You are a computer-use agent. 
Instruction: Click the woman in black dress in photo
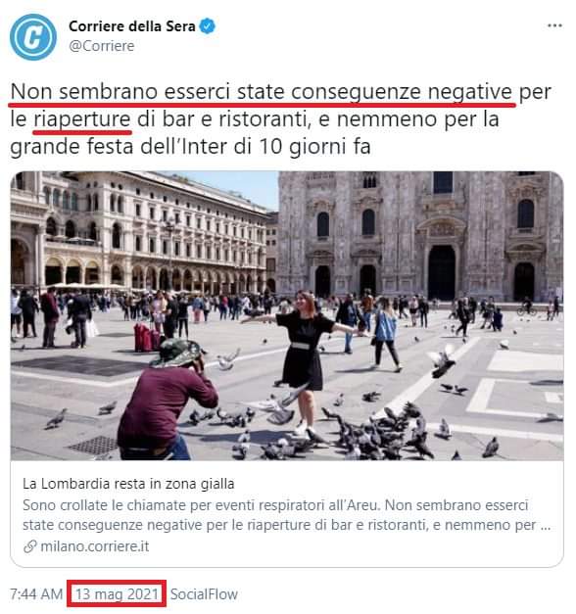(304, 354)
